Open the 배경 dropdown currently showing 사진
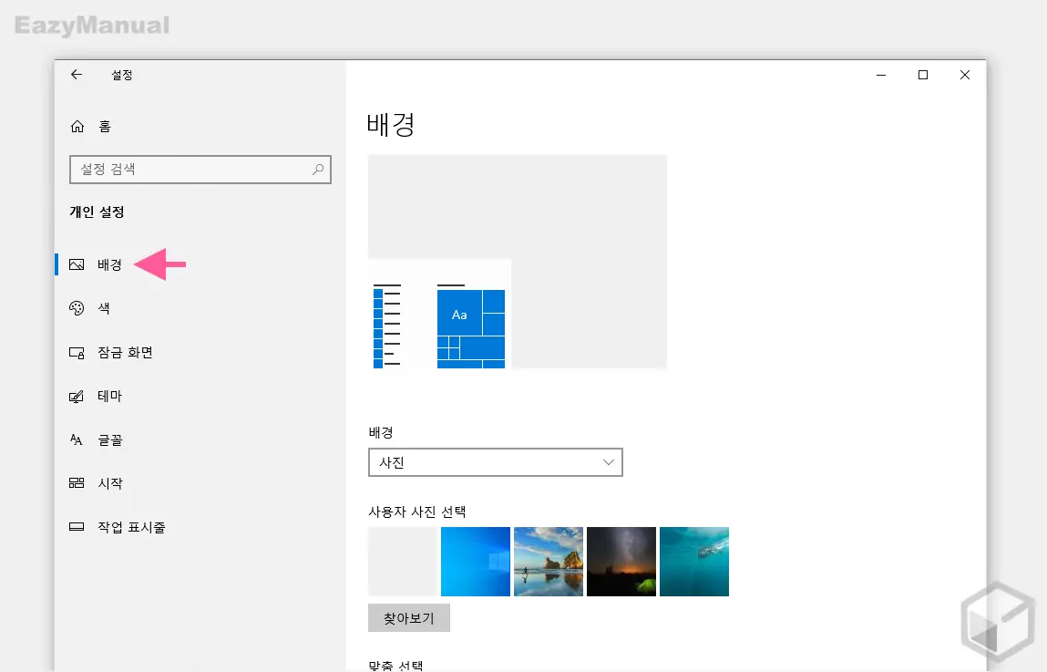This screenshot has height=672, width=1047. tap(495, 462)
